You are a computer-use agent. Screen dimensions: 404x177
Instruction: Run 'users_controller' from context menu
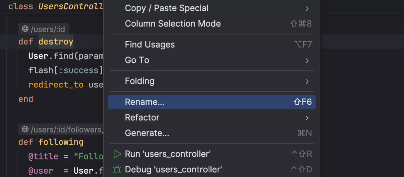(167, 154)
